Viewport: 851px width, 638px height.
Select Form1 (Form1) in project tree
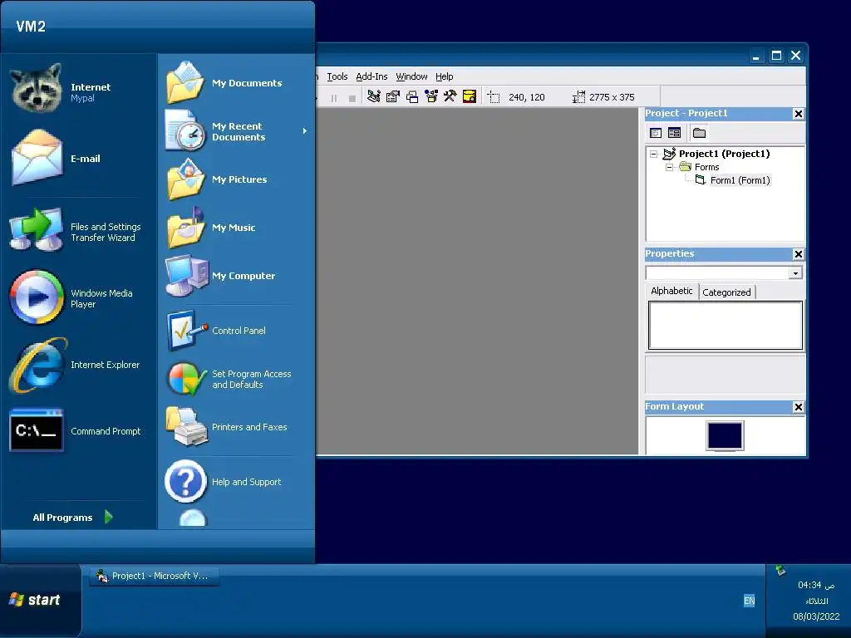[x=740, y=180]
